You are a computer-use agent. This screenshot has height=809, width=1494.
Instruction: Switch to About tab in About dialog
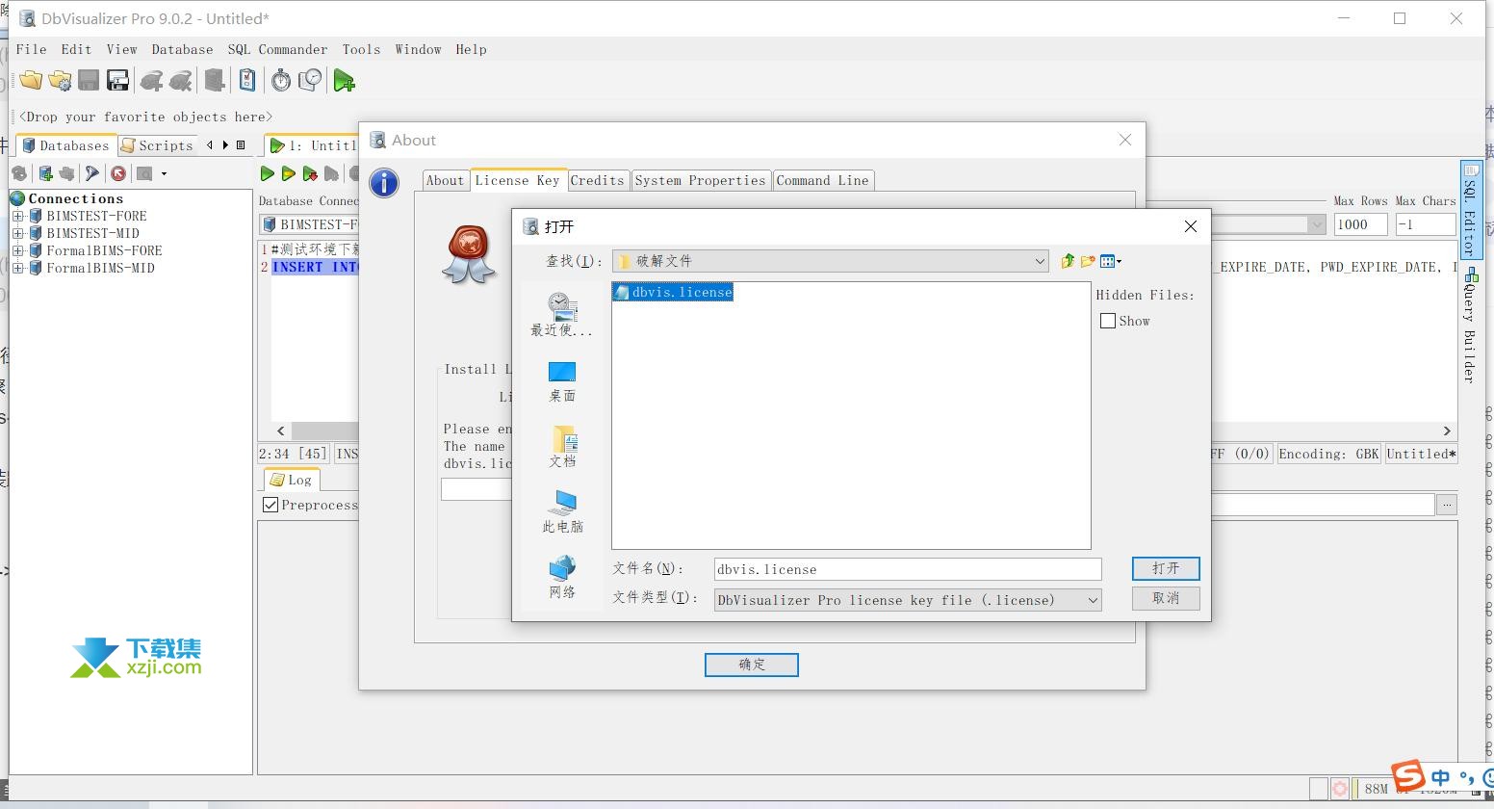click(445, 180)
